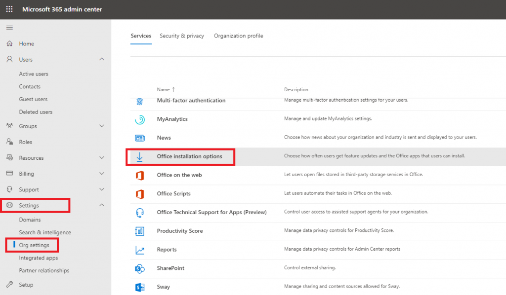506x295 pixels.
Task: Collapse the Users section chevron
Action: tap(102, 59)
